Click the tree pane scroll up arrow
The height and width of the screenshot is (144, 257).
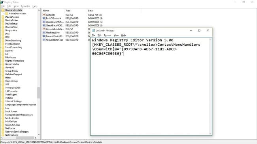point(39,10)
